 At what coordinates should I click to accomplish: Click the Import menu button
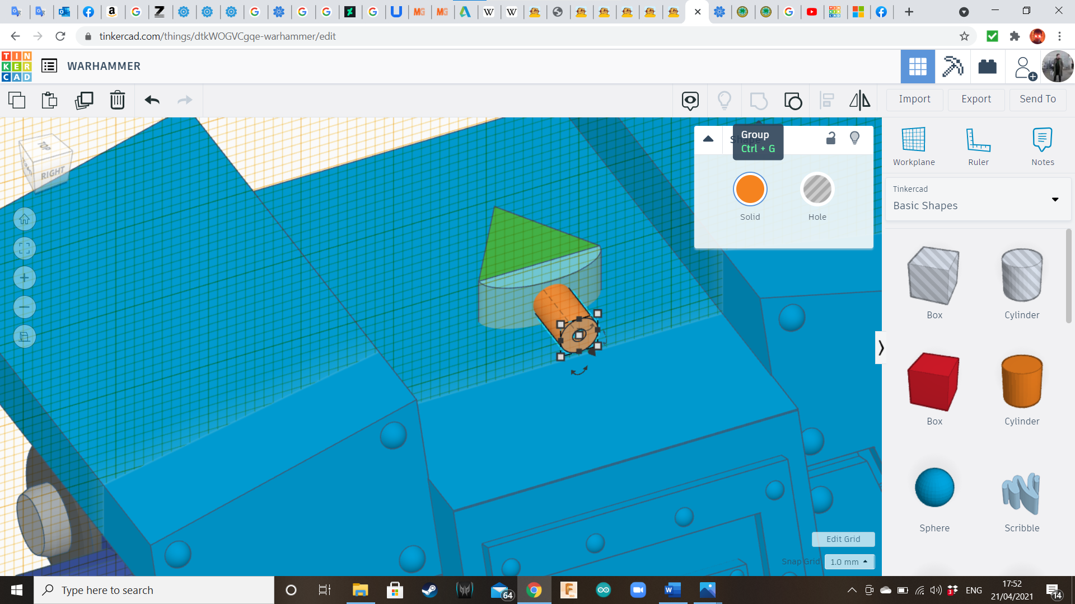tap(914, 99)
